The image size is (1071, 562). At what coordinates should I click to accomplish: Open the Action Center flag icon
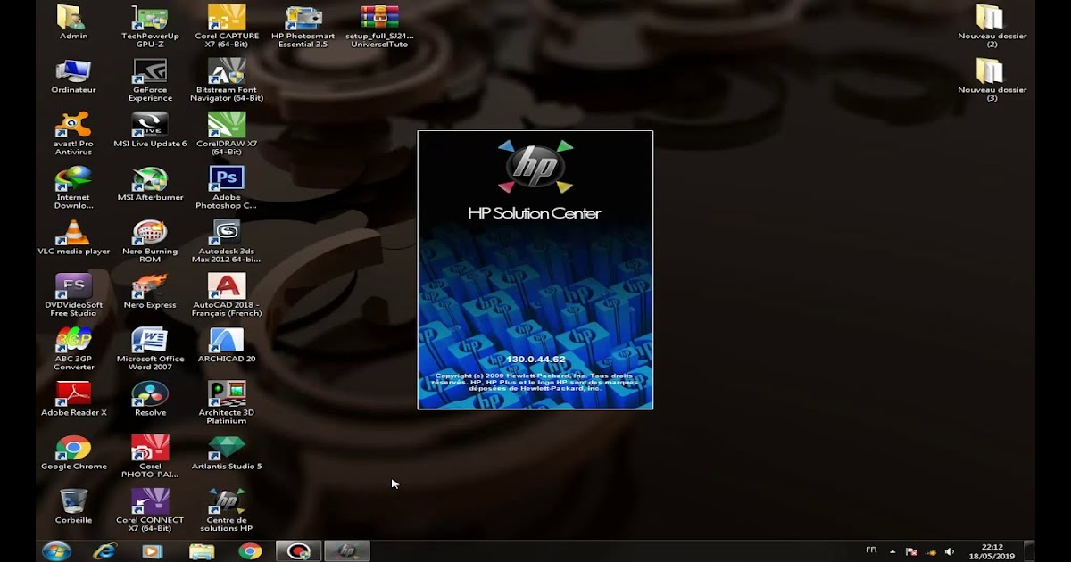(911, 551)
